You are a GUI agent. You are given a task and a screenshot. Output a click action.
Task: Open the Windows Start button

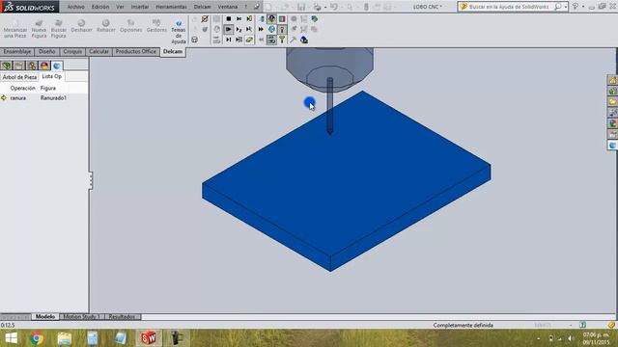[11, 338]
